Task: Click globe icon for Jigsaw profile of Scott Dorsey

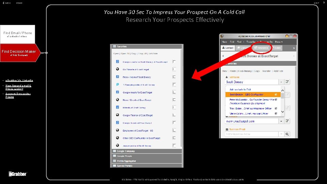Action: click(118, 145)
